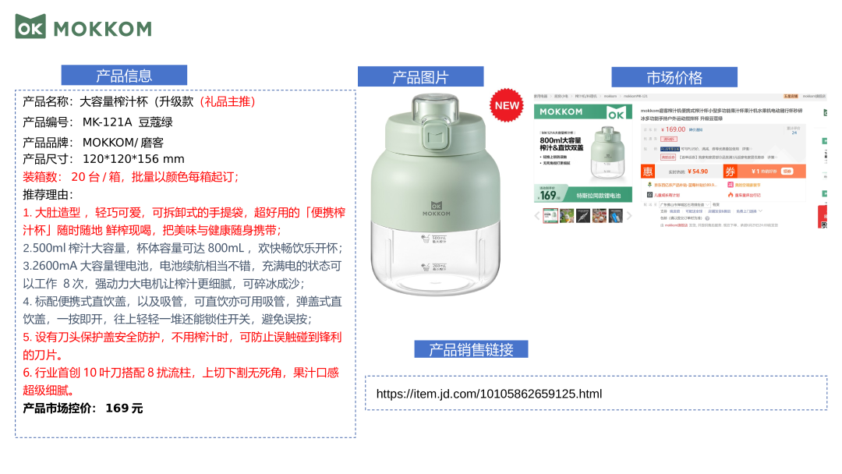842x474 pixels.
Task: Click the orange 券 coupon icon
Action: (x=730, y=172)
